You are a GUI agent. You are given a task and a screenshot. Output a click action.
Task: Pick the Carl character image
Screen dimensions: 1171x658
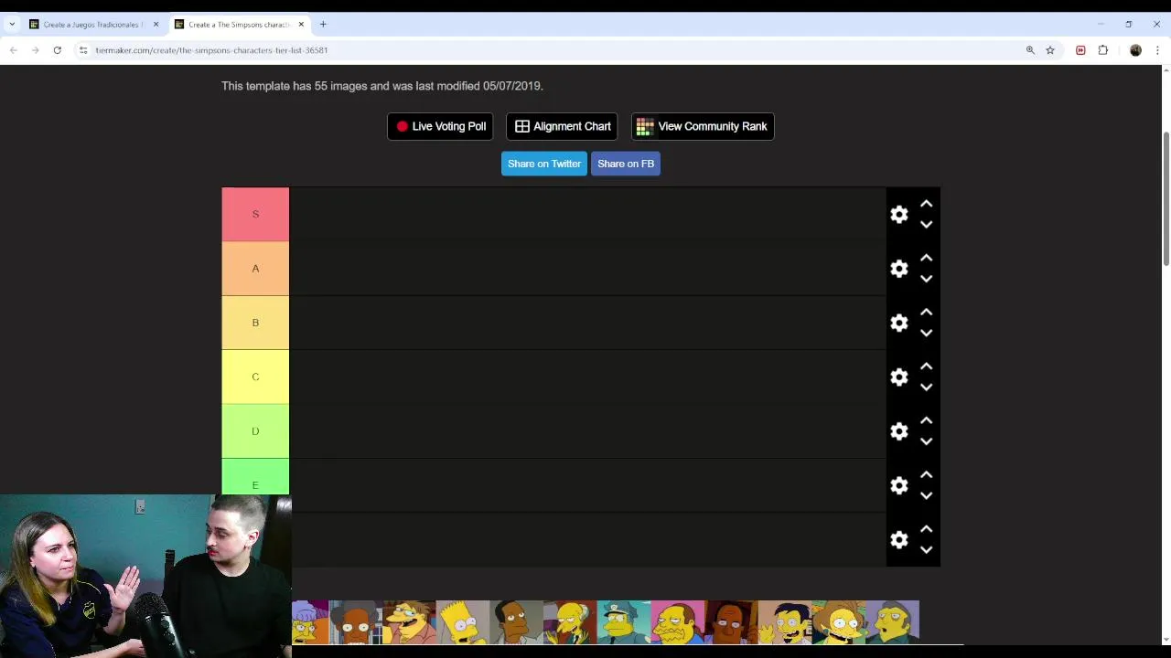(516, 622)
